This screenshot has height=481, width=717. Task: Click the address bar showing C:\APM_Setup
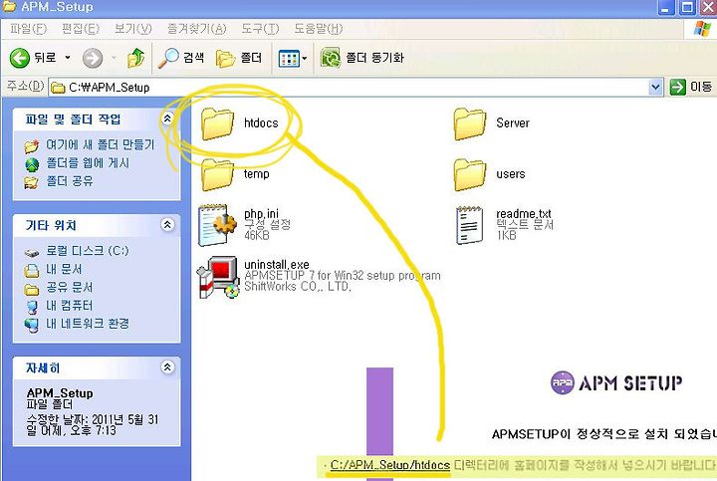coord(350,87)
